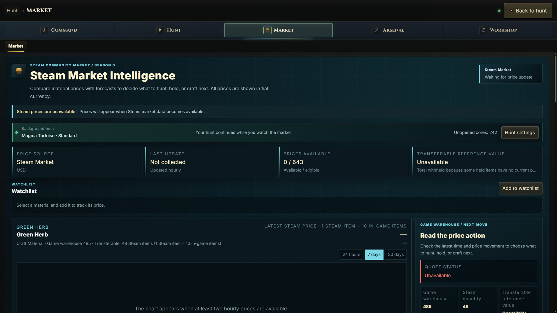Click the Game warehouse 485 value
The width and height of the screenshot is (557, 313).
[x=427, y=307]
